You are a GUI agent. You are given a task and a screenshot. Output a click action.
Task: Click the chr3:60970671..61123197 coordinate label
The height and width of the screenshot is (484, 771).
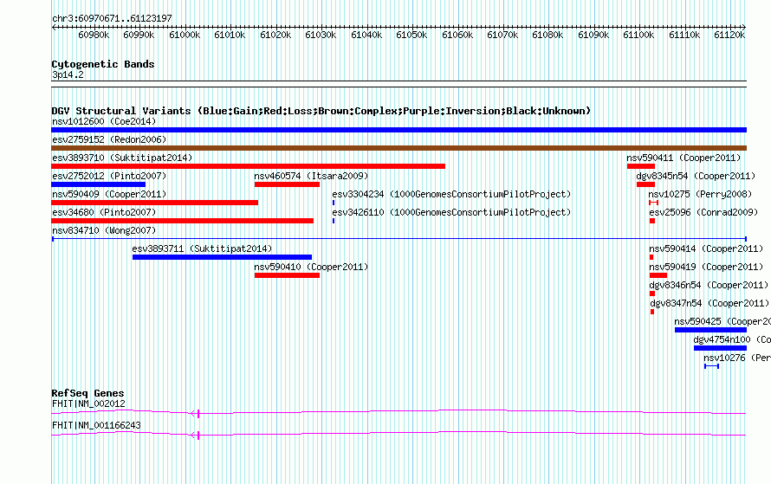click(x=112, y=19)
